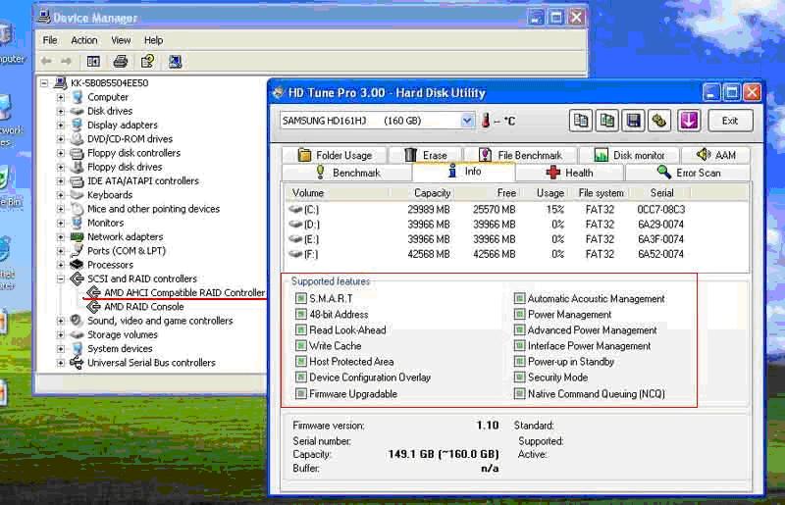
Task: Click the Network adapters category icon
Action: [77, 236]
